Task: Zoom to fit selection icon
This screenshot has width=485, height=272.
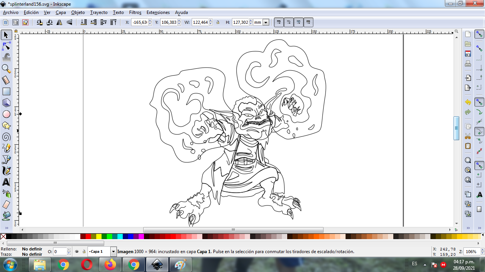Action: point(468,160)
